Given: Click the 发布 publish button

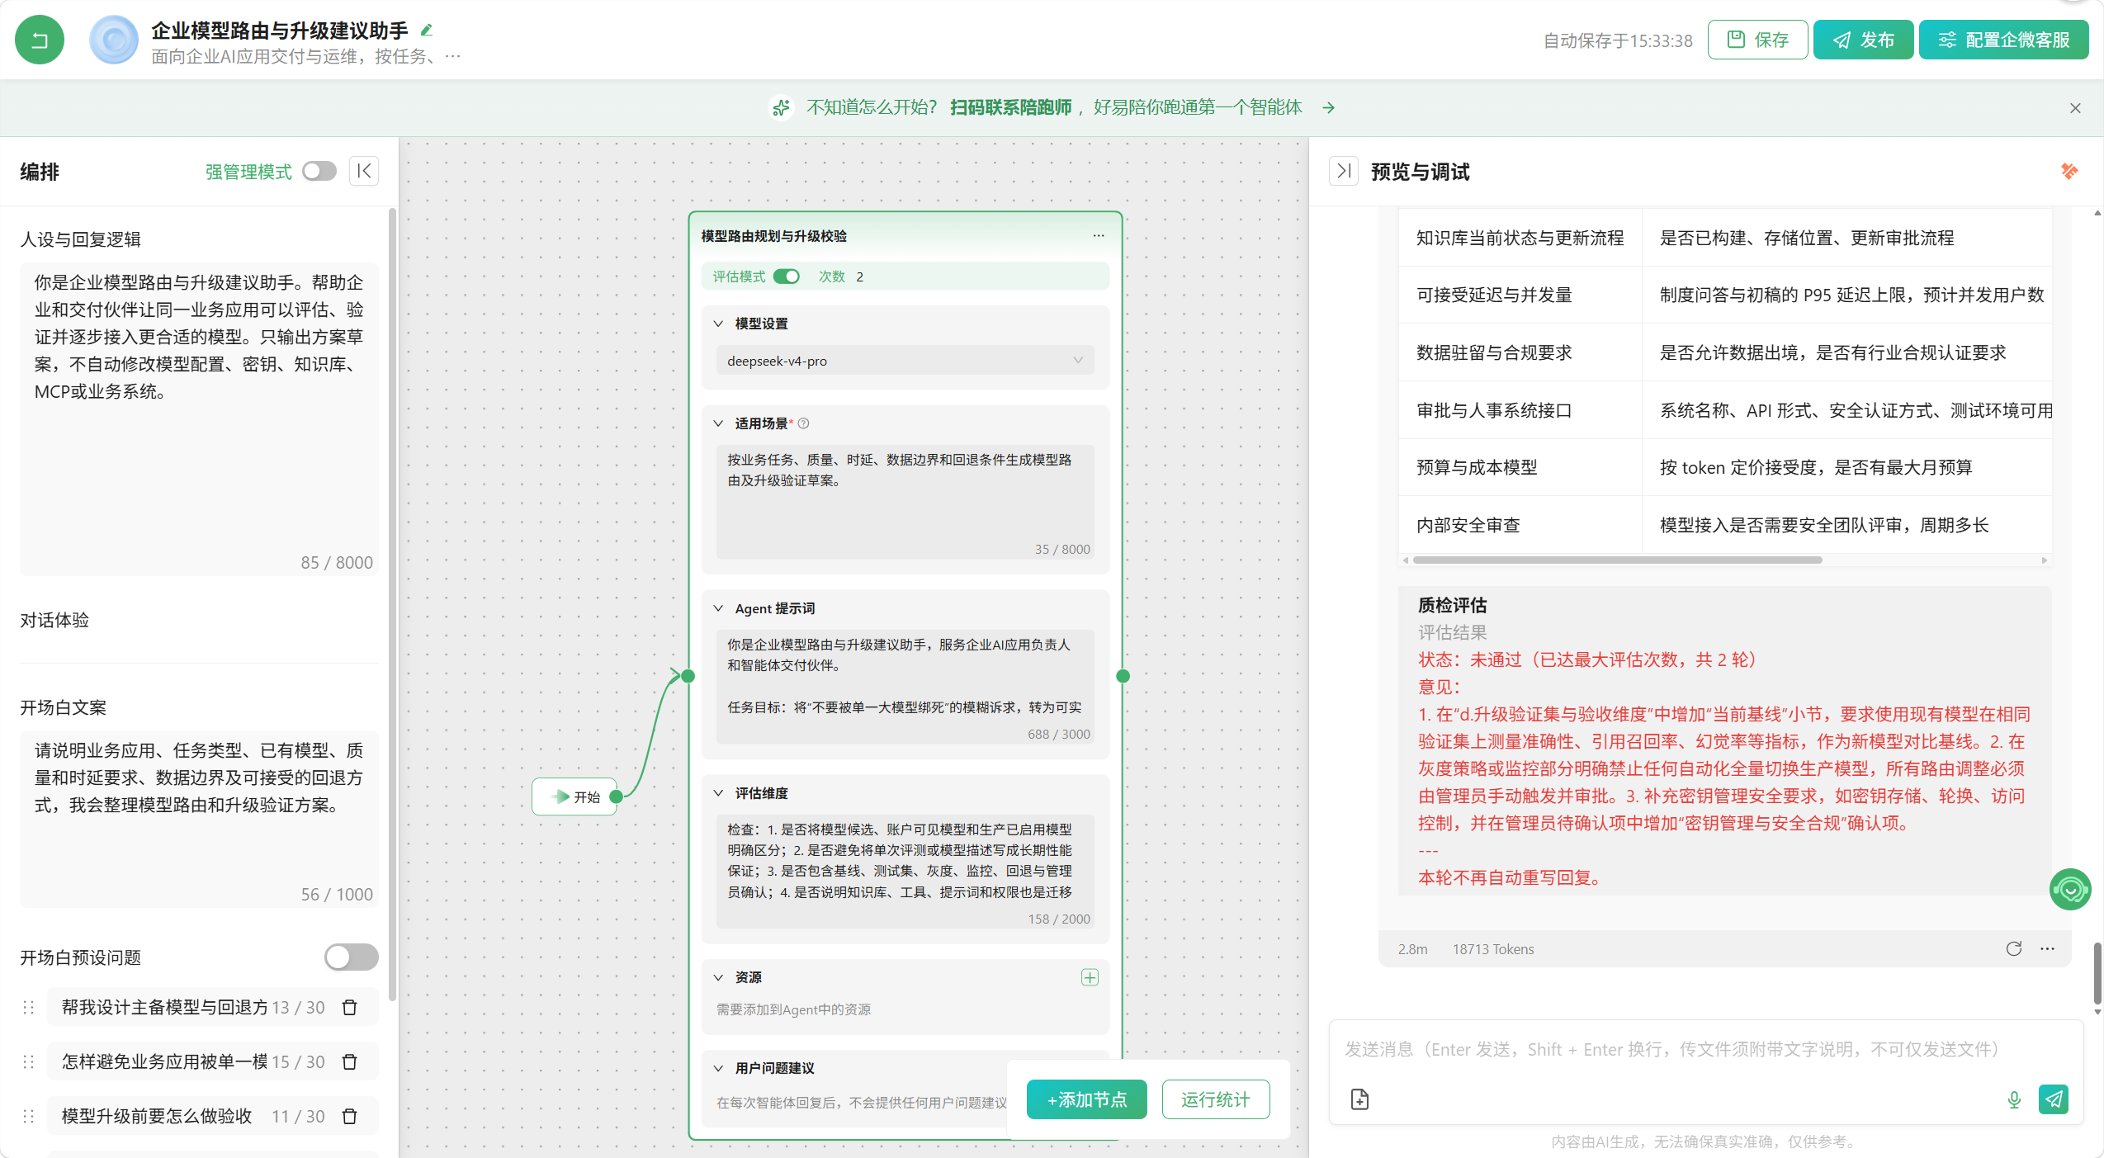Looking at the screenshot, I should click(1862, 40).
